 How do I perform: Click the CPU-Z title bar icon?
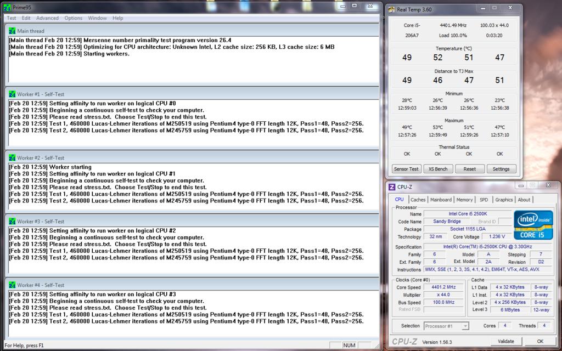pyautogui.click(x=392, y=187)
